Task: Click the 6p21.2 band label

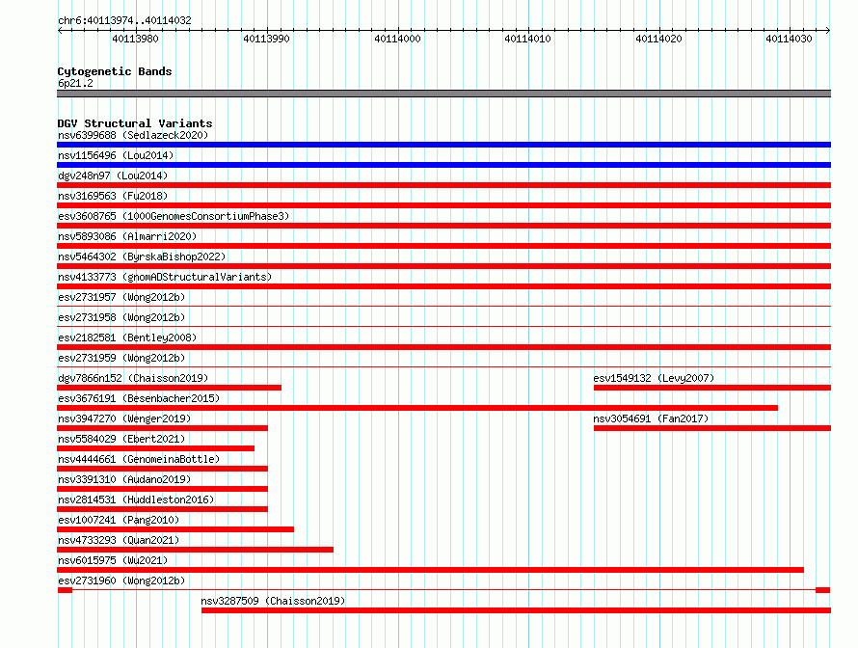Action: [x=75, y=83]
